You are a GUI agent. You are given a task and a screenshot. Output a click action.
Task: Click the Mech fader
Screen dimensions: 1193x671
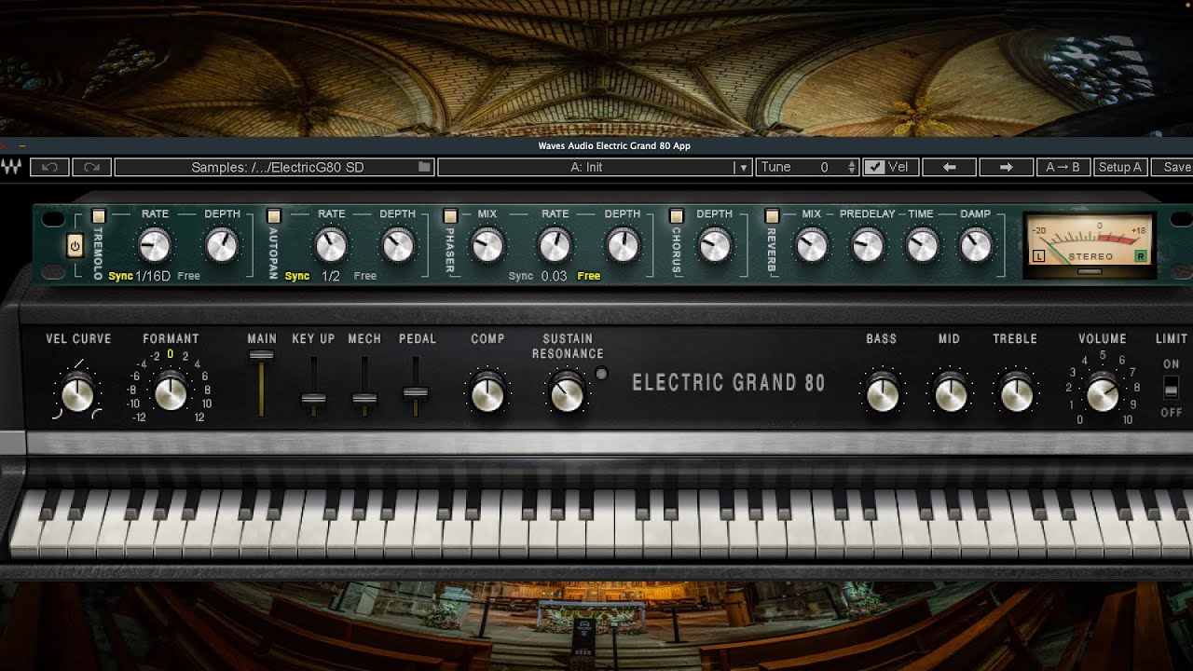[364, 399]
